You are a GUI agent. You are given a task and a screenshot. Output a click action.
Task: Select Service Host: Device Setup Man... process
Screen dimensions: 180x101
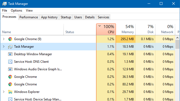tap(38, 99)
